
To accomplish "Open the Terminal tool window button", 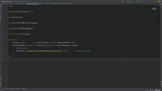I will (x=25, y=89).
